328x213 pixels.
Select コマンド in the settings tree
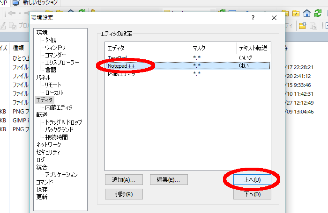click(45, 182)
